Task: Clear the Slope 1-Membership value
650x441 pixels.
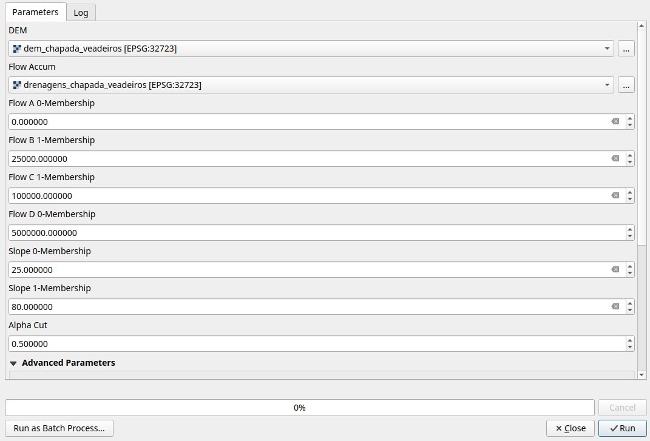Action: coord(615,306)
